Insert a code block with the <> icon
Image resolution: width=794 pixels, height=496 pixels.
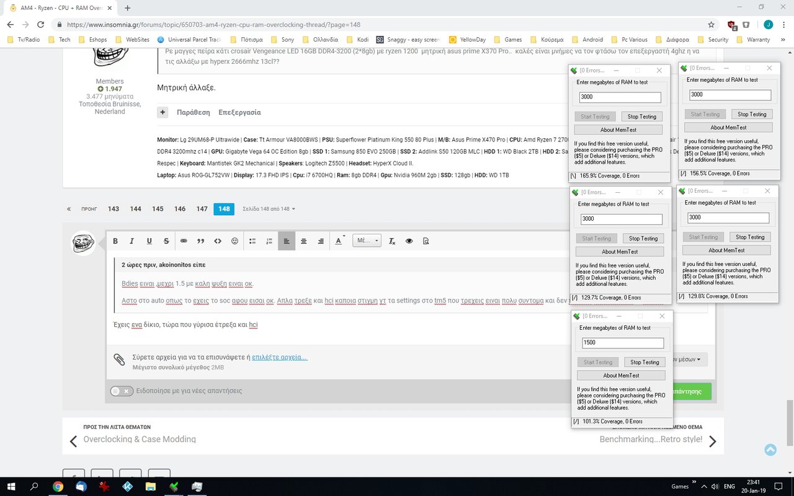pos(218,241)
